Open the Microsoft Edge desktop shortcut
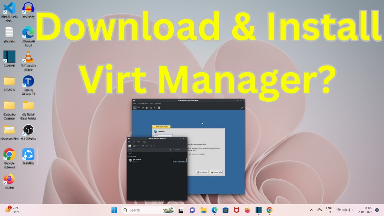The width and height of the screenshot is (384, 216). [28, 36]
